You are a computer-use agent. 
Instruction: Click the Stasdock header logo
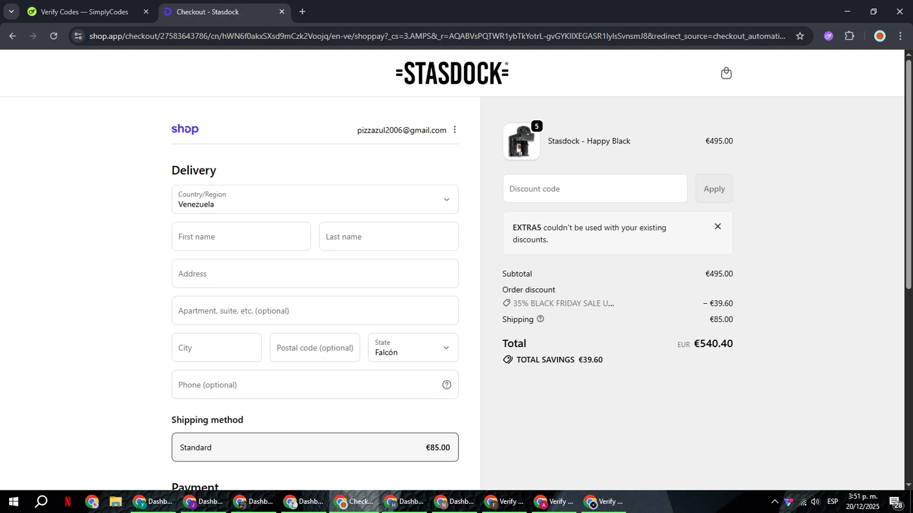click(x=452, y=73)
